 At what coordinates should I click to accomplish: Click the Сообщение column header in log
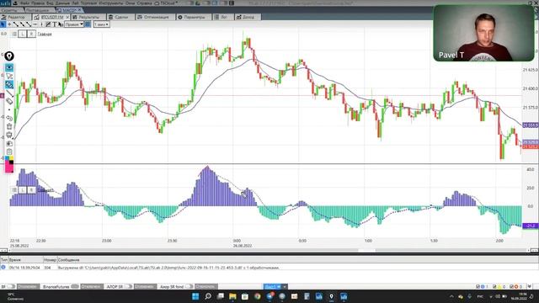coord(69,260)
